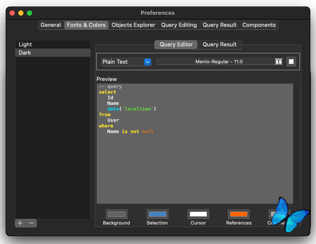The width and height of the screenshot is (316, 244).
Task: Pick the Selection blue color swatch
Action: (x=158, y=214)
